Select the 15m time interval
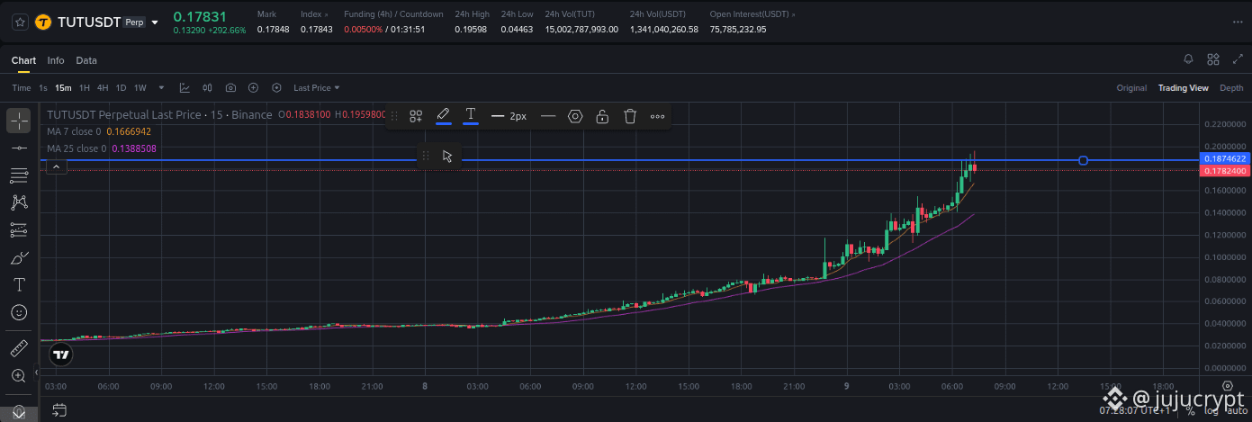 point(63,88)
